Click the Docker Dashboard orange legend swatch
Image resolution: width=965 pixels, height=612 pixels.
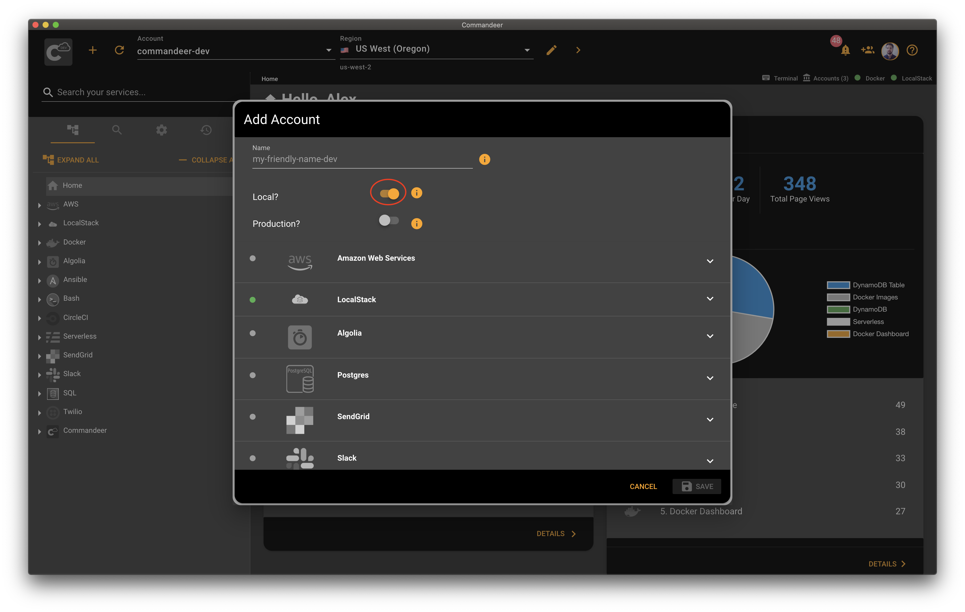tap(838, 334)
